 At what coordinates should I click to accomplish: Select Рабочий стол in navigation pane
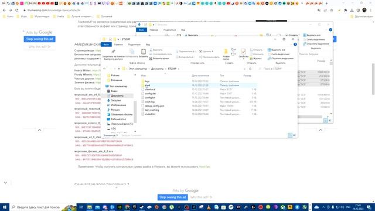click(x=117, y=119)
